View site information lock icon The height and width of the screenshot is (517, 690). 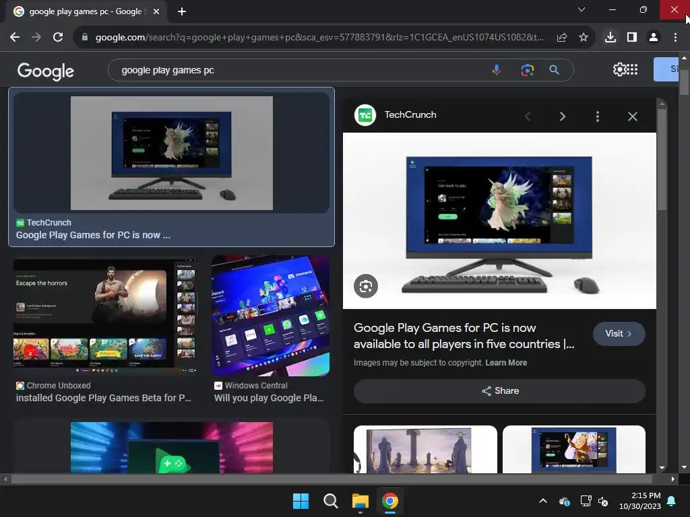click(x=84, y=38)
